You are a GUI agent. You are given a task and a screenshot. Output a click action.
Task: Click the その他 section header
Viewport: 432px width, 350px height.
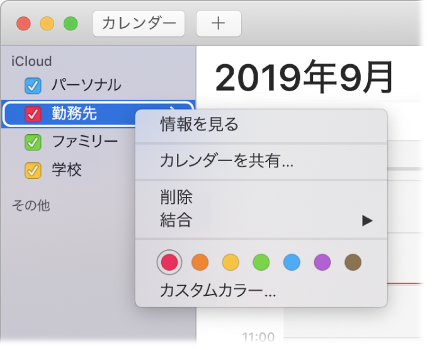coord(31,206)
